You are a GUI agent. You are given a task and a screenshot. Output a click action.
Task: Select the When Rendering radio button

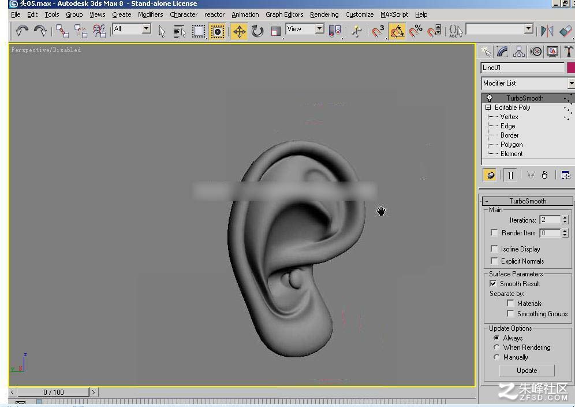(496, 347)
